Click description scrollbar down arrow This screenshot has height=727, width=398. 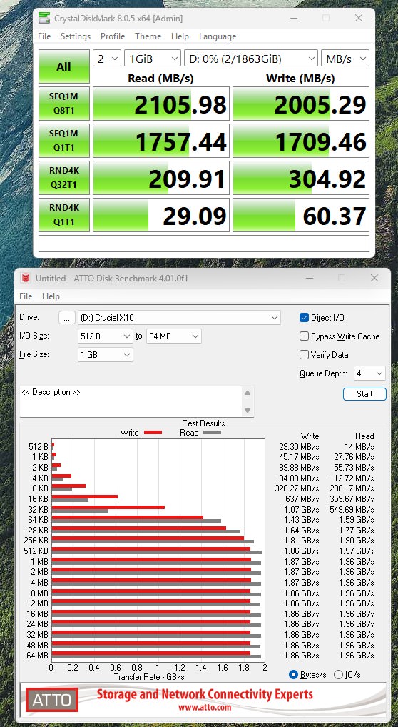pyautogui.click(x=248, y=411)
